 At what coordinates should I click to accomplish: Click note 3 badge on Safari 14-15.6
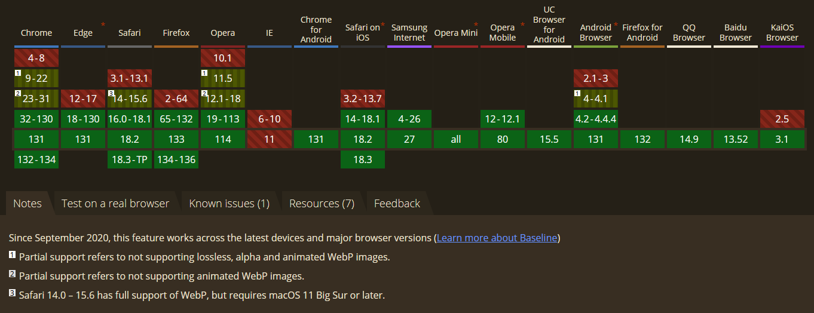(111, 93)
